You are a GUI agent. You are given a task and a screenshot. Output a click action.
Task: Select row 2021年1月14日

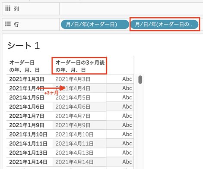tap(28, 162)
